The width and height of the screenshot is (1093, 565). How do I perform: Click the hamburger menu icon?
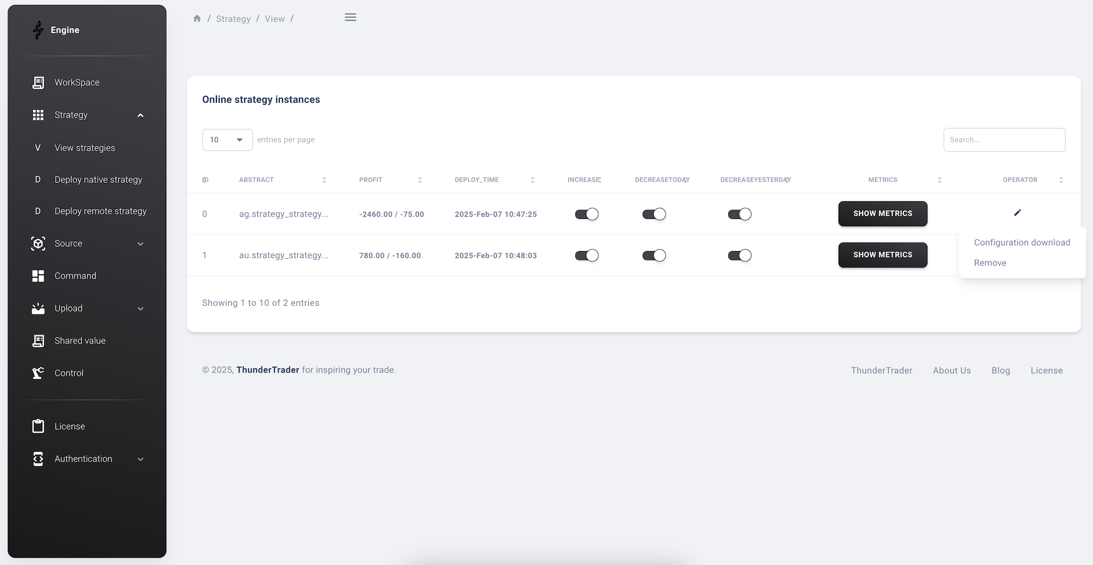pyautogui.click(x=350, y=17)
